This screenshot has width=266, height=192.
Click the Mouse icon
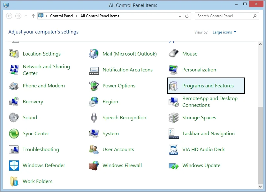[x=173, y=53]
